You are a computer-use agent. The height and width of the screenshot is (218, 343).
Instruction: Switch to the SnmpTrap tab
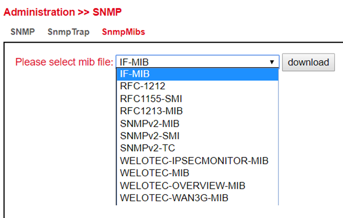(68, 31)
